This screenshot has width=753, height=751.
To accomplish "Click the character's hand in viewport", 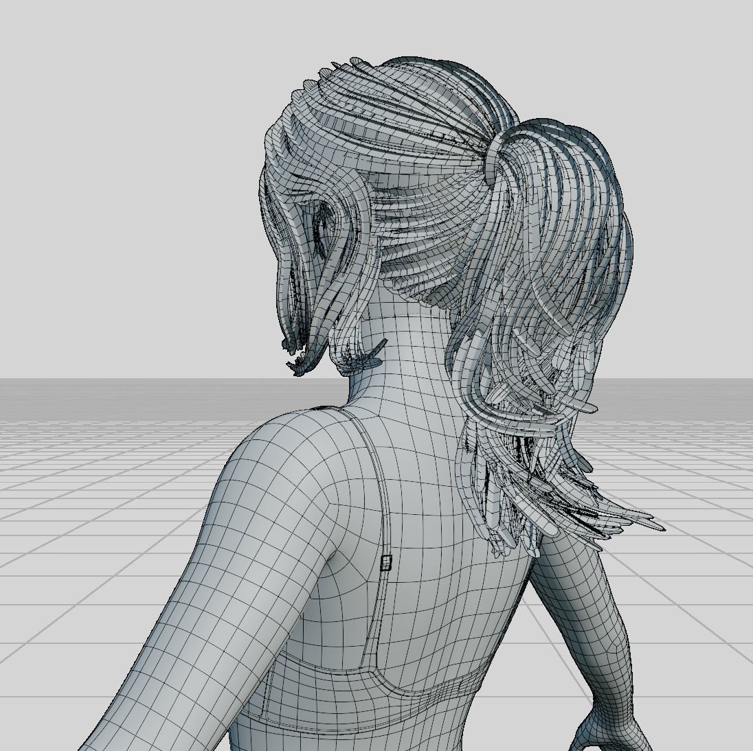I will coord(606,730).
